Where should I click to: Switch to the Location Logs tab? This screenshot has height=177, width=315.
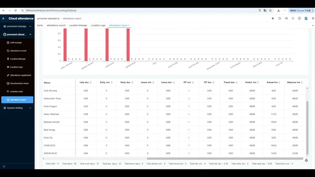[98, 25]
